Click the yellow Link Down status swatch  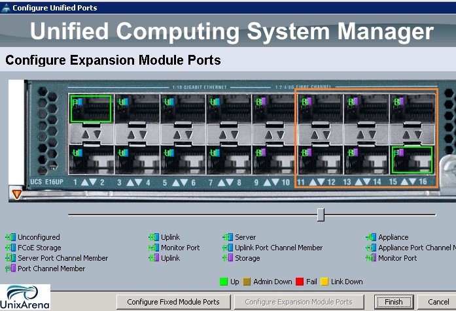324,282
